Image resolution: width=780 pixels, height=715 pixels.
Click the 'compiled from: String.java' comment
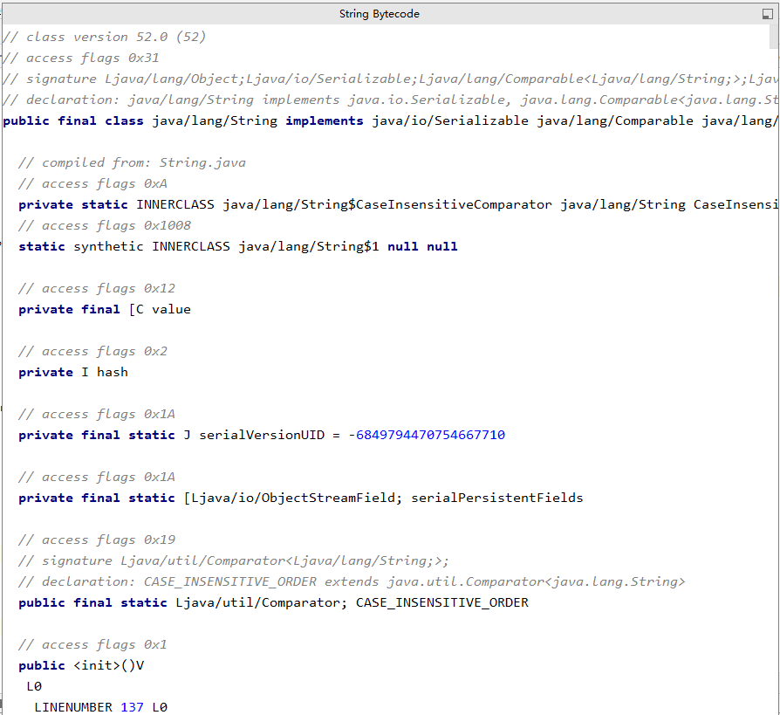coord(143,162)
